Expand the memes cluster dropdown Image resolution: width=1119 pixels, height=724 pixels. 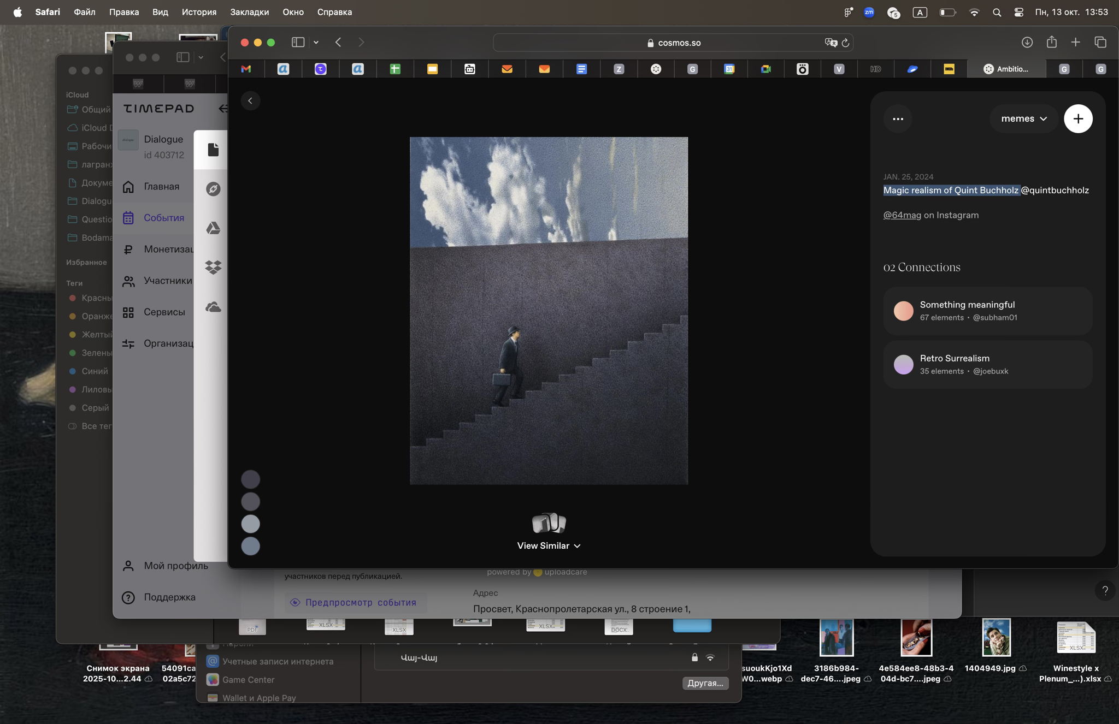[x=1023, y=118]
